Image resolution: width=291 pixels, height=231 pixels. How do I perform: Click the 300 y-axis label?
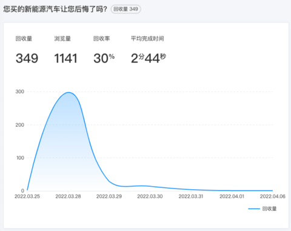click(20, 92)
